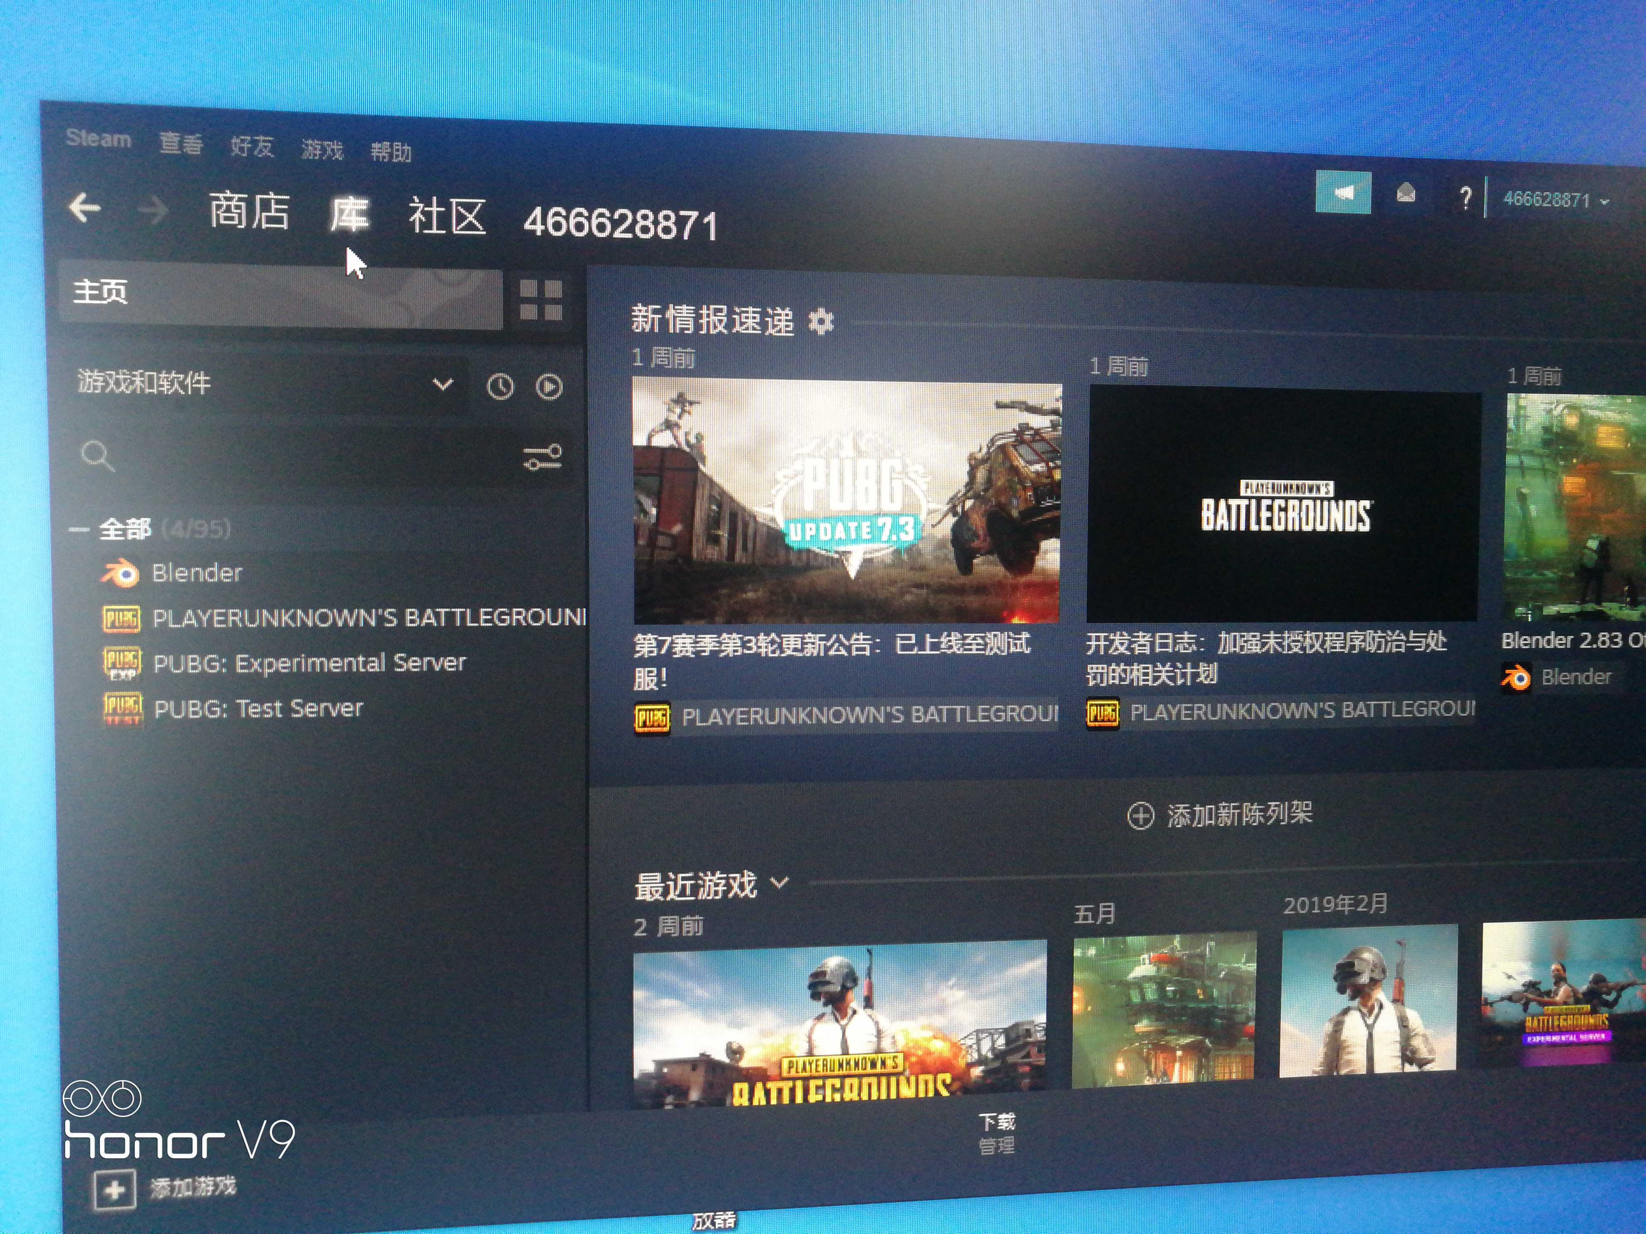
Task: Expand the 最近游戏 shelf dropdown
Action: click(779, 883)
